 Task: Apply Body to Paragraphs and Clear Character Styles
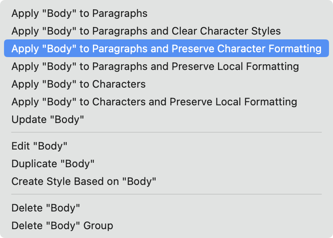point(146,31)
